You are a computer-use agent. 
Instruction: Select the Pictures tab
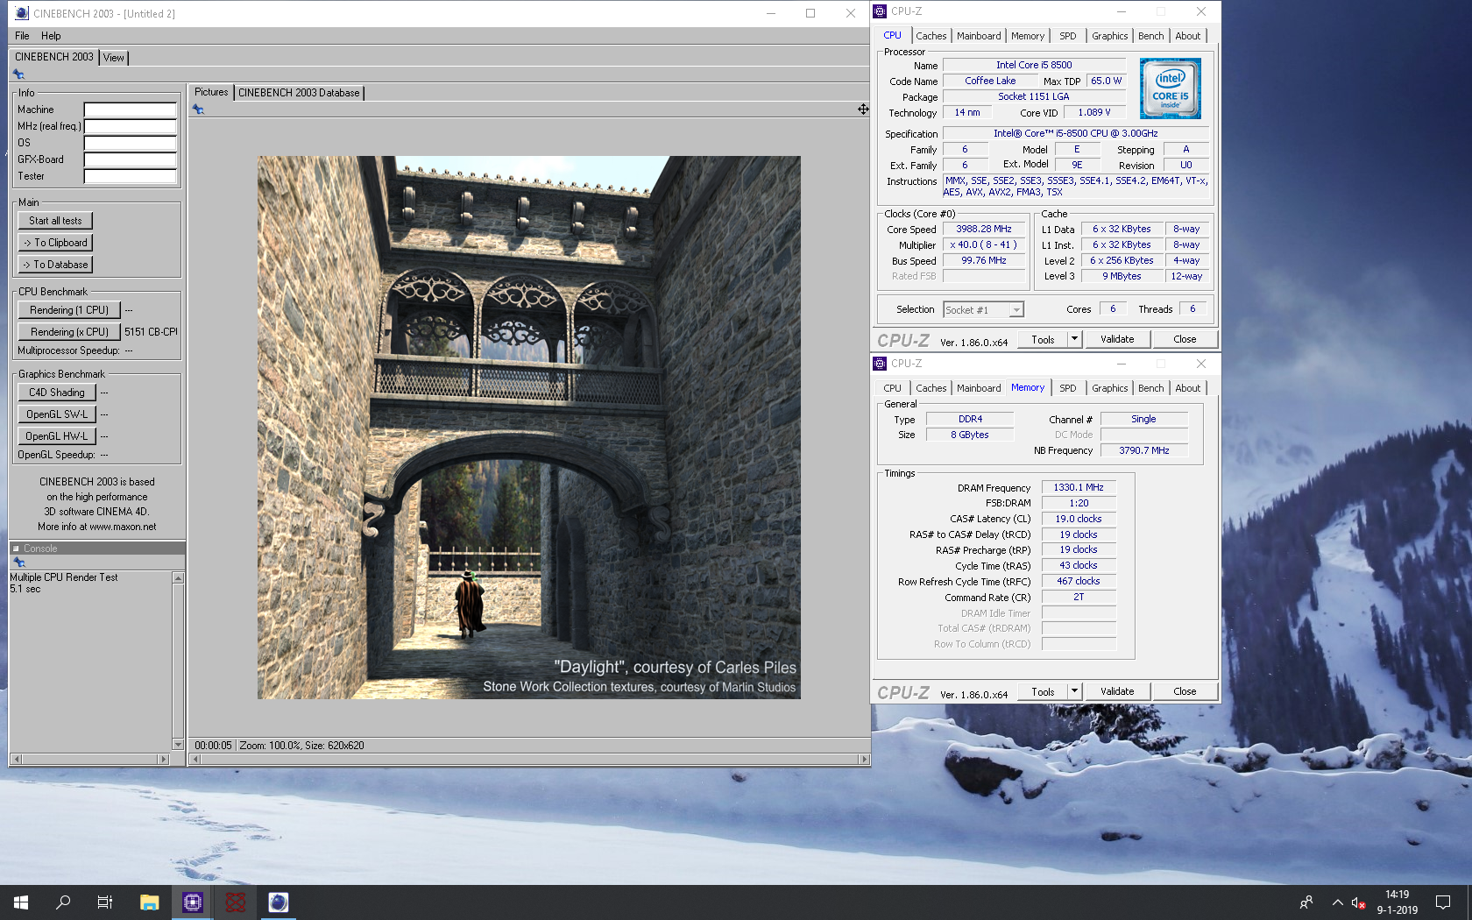click(211, 92)
